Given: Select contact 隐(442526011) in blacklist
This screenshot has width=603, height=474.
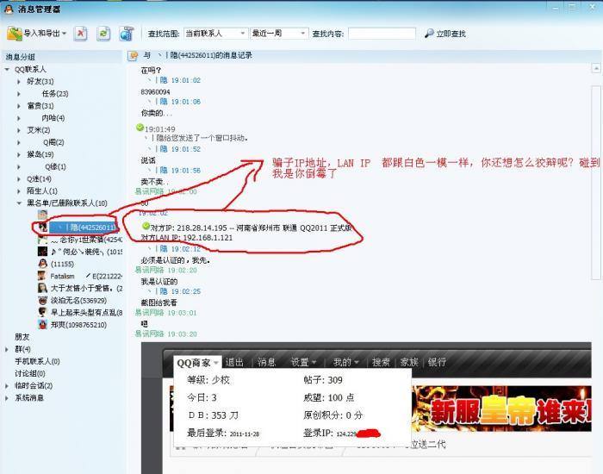Looking at the screenshot, I should pos(83,228).
